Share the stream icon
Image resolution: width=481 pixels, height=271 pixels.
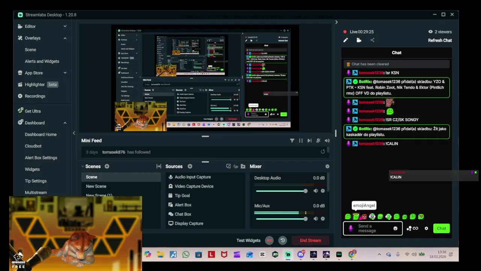pyautogui.click(x=372, y=40)
